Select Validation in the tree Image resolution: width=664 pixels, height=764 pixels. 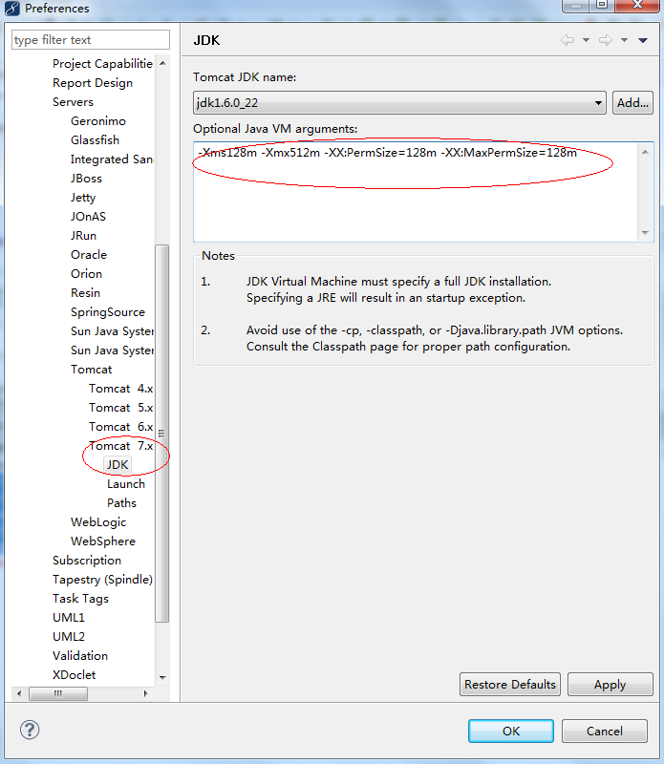80,656
